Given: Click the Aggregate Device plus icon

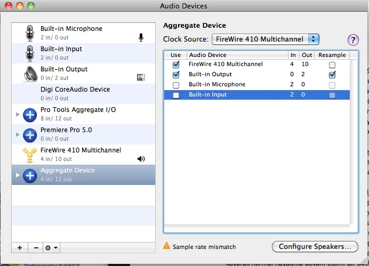Looking at the screenshot, I should pyautogui.click(x=30, y=175).
